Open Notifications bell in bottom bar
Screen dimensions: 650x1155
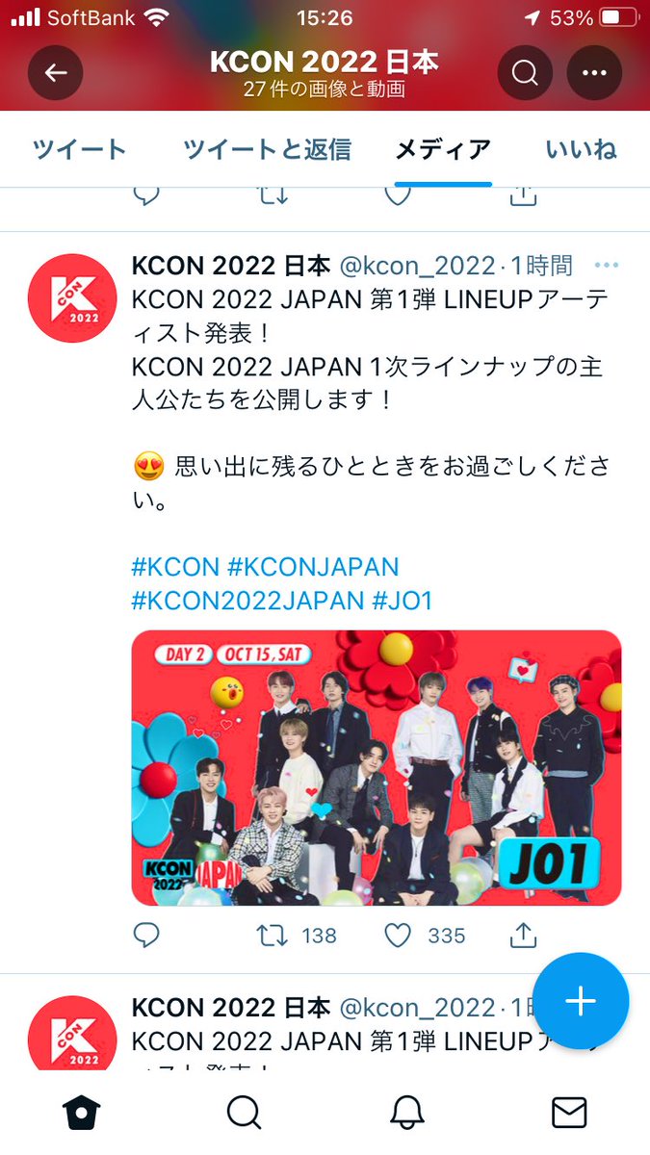[407, 1113]
